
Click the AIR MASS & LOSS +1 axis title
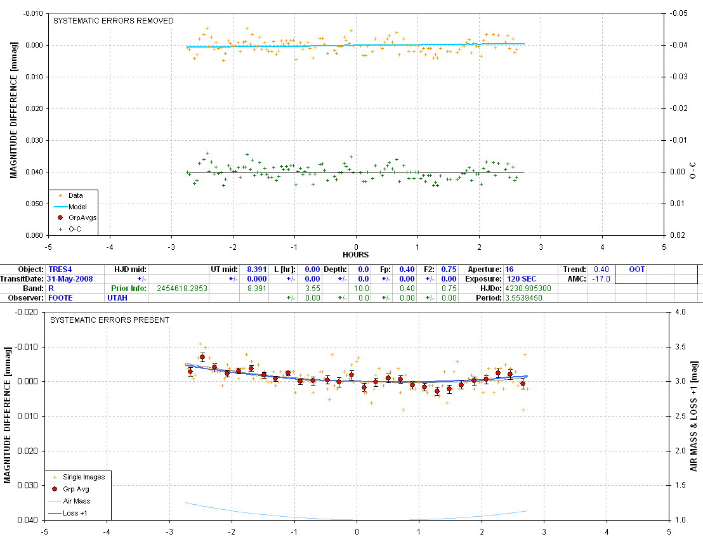(x=694, y=416)
